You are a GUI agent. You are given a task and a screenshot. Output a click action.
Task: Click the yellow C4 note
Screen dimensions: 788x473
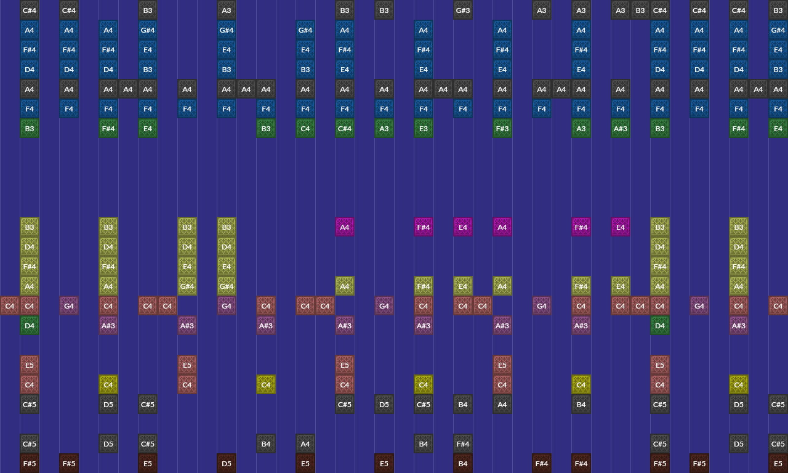pyautogui.click(x=108, y=384)
